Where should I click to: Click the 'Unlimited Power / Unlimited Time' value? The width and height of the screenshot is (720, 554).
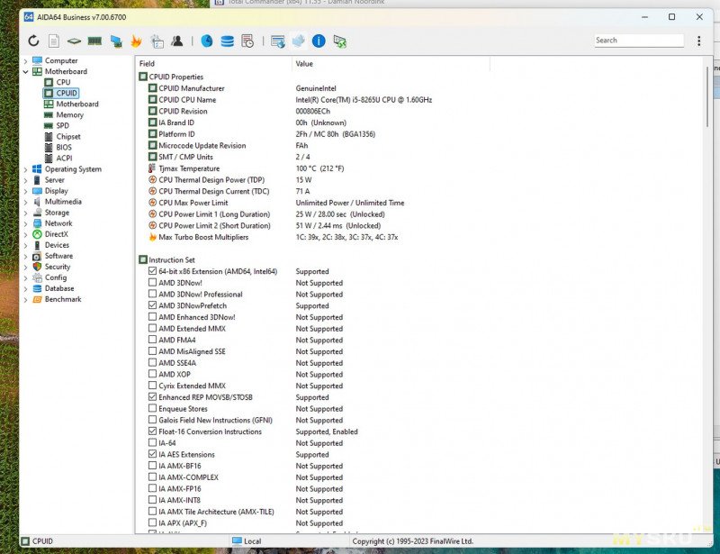coord(350,203)
